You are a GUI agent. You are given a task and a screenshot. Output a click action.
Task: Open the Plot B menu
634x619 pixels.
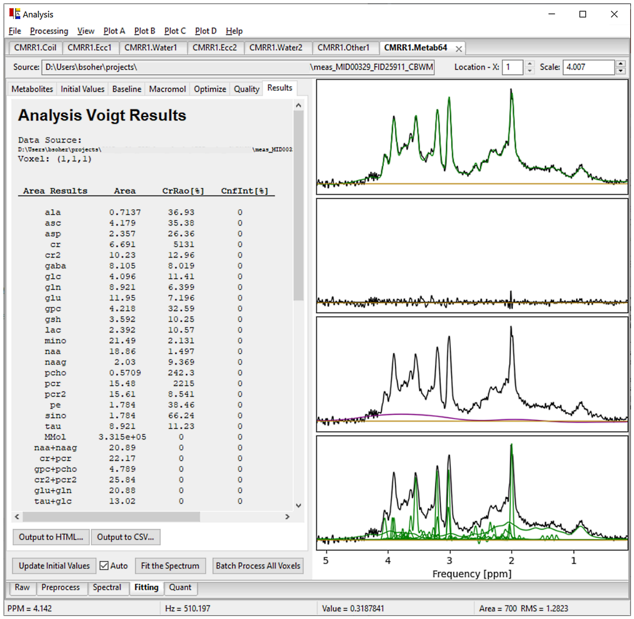145,31
